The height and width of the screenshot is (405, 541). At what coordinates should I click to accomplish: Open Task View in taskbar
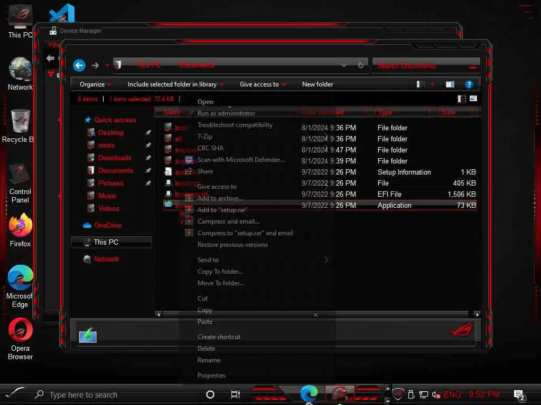(235, 394)
